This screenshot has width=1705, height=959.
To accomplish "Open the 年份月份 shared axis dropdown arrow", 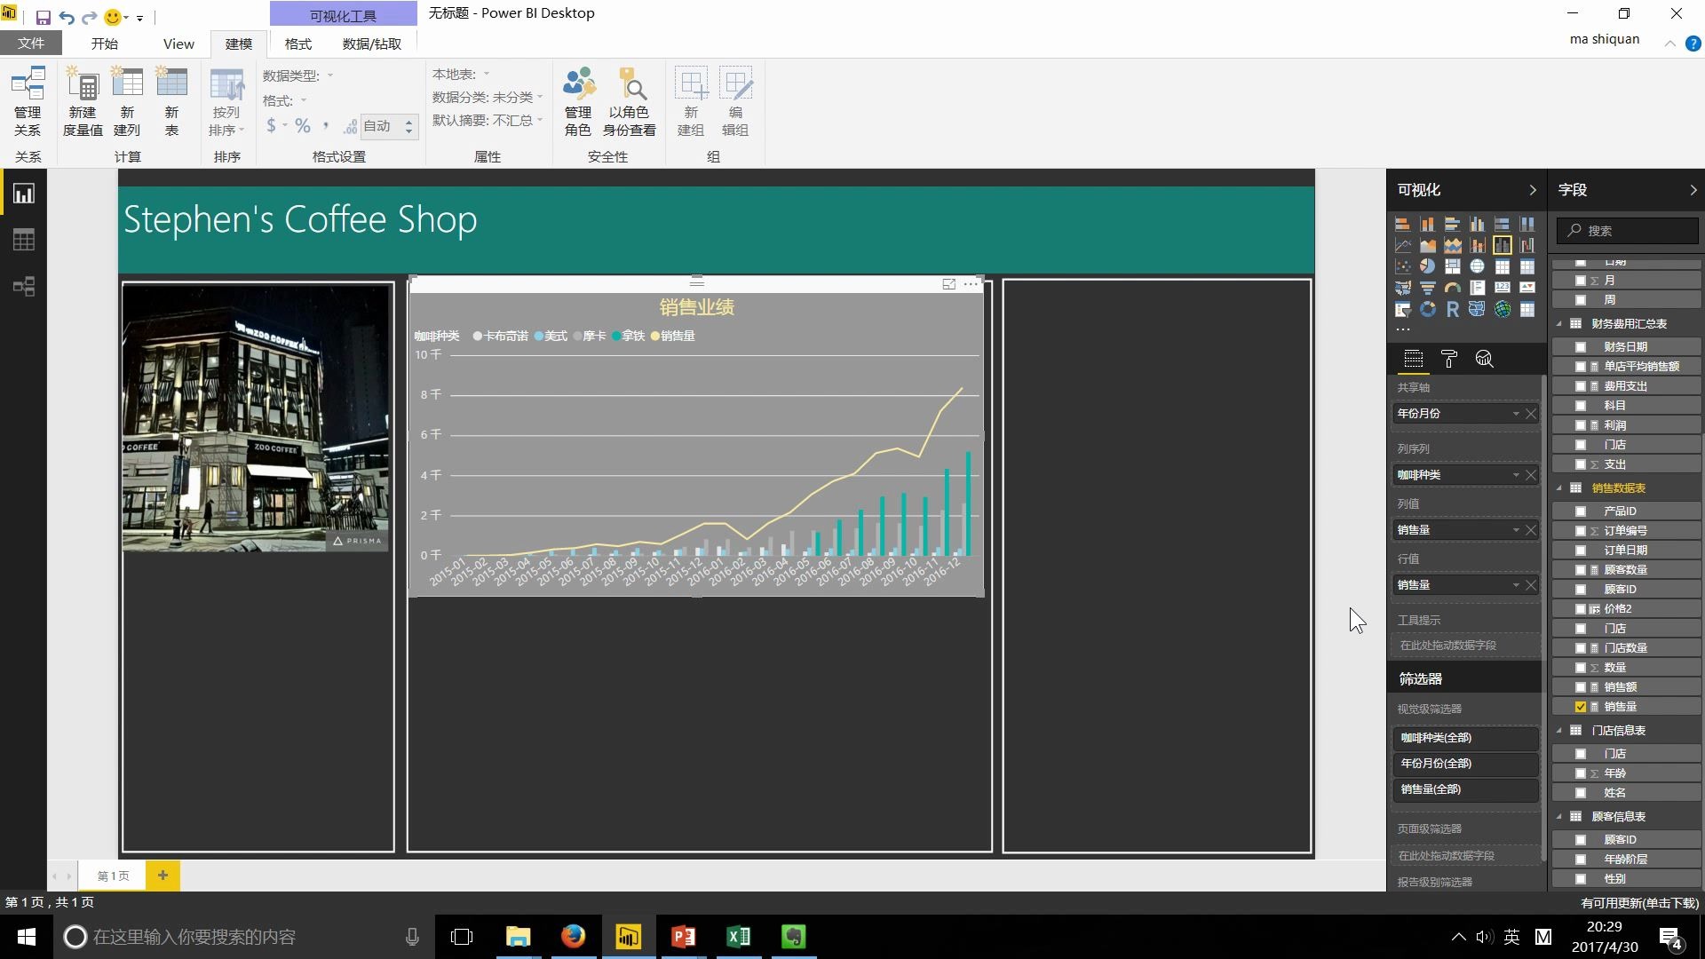I will 1516,414.
